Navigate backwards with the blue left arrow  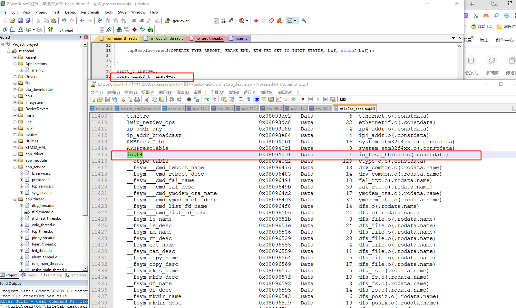tap(82, 21)
